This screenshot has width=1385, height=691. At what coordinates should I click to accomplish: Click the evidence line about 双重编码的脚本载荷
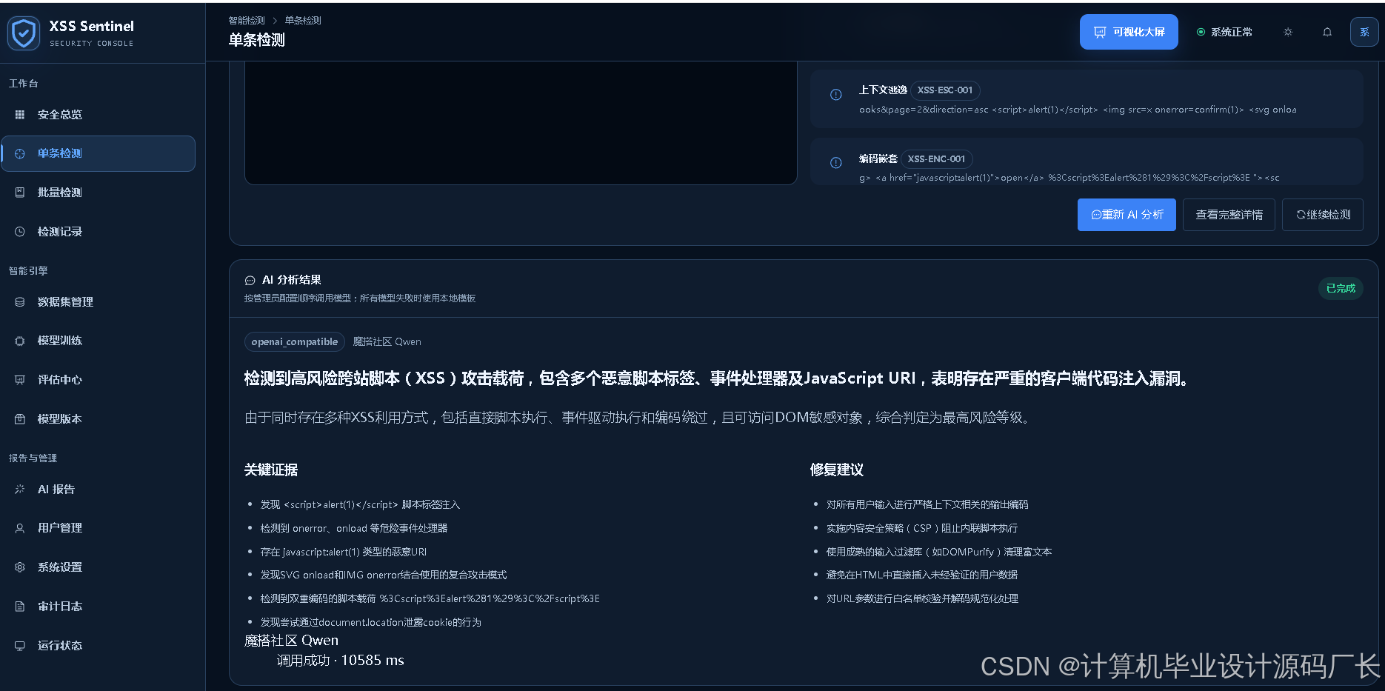pyautogui.click(x=430, y=599)
